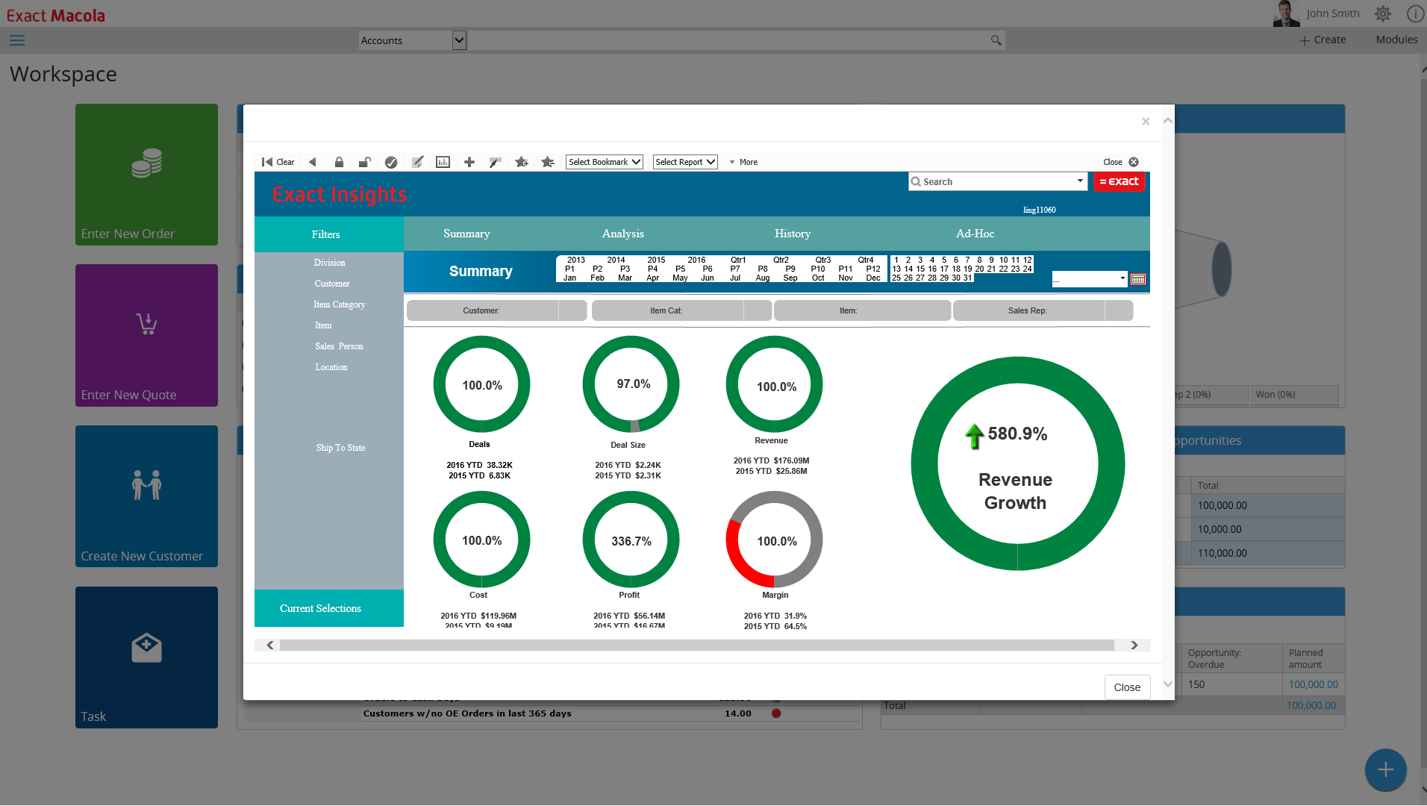Open the hamburger menu icon
This screenshot has height=806, width=1427.
tap(17, 40)
